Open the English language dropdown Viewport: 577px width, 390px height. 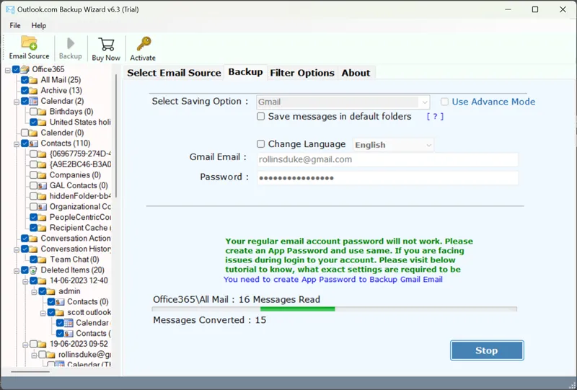[x=393, y=145]
